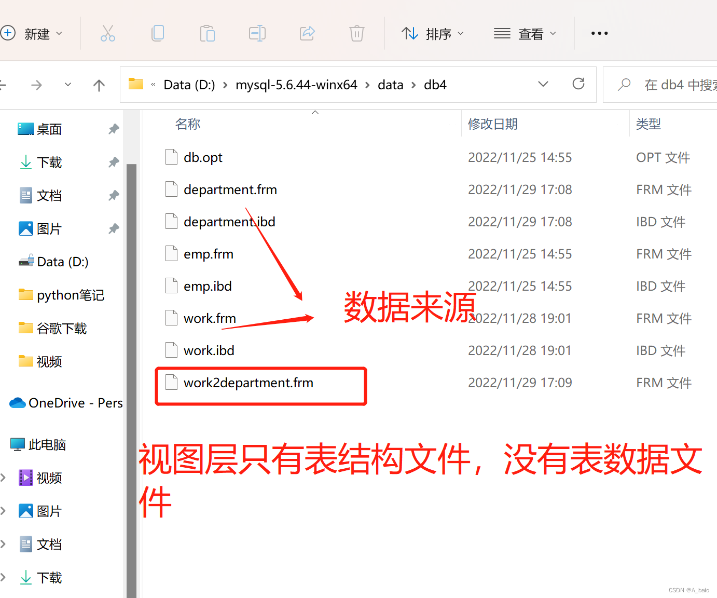This screenshot has height=598, width=717.
Task: Open the View dropdown menu
Action: [525, 34]
